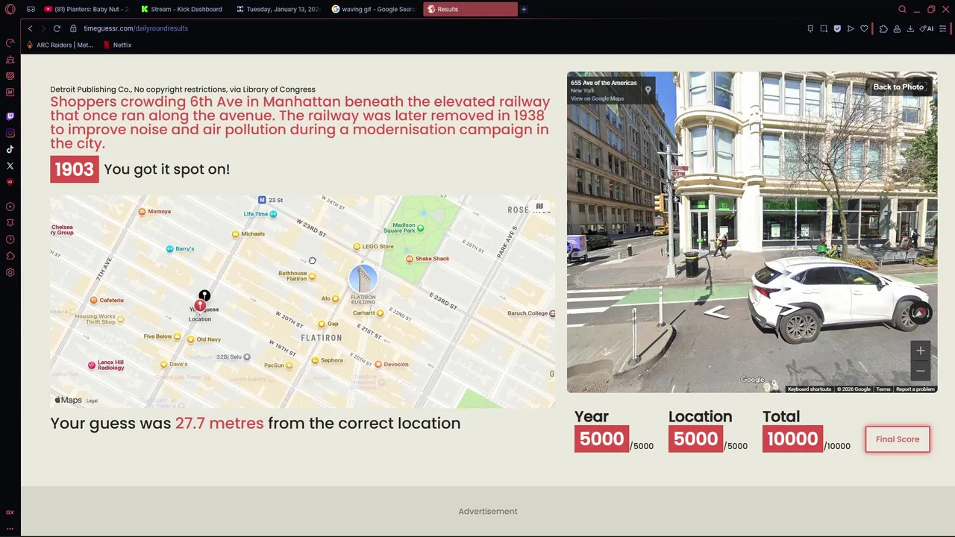Open Twitch in the sidebar
955x537 pixels.
pyautogui.click(x=10, y=116)
